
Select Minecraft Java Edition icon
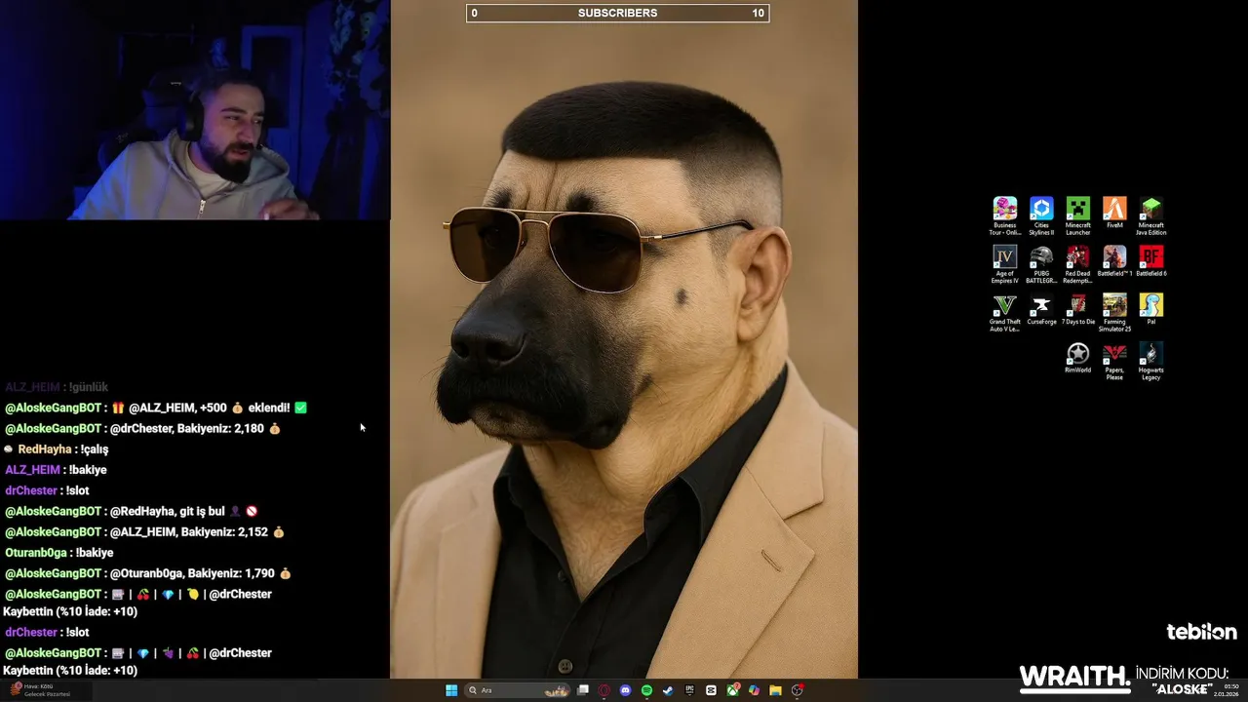click(1150, 215)
